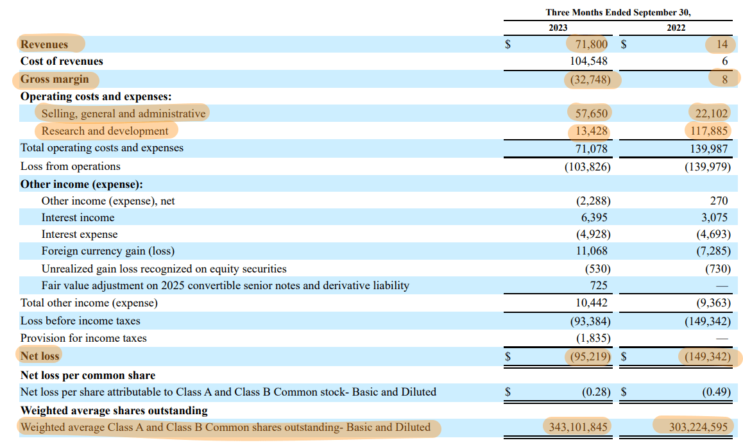Select the Foreign currency gain value 11,068
743x445 pixels.
point(589,251)
